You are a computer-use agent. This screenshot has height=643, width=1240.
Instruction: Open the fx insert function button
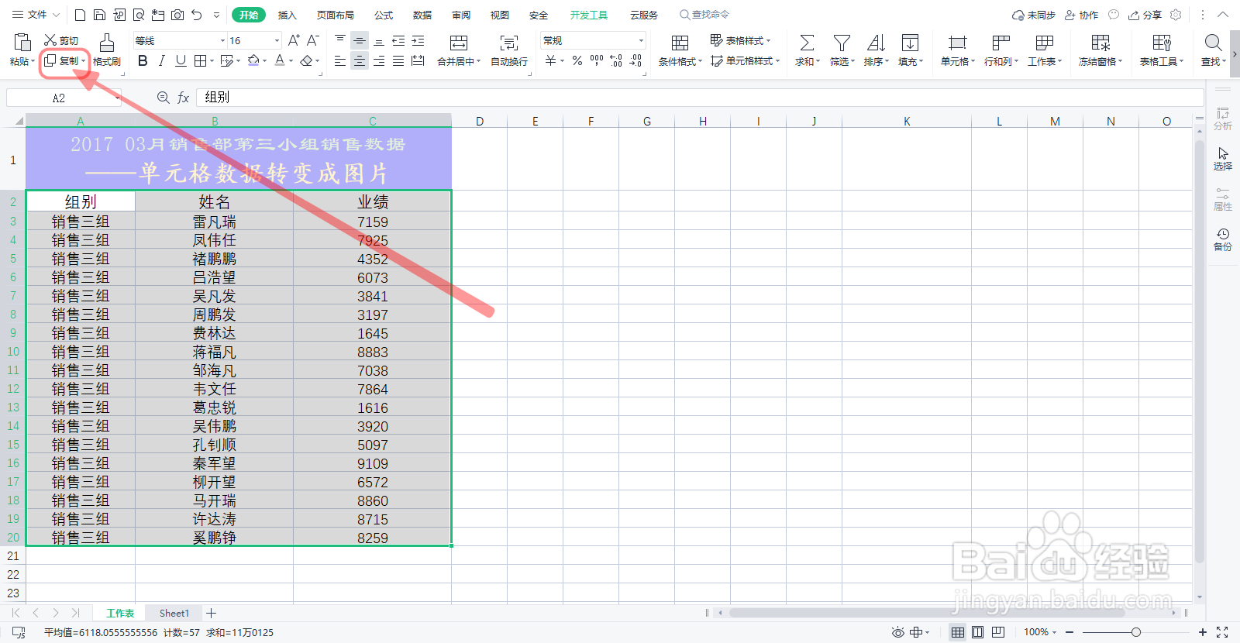[x=184, y=98]
